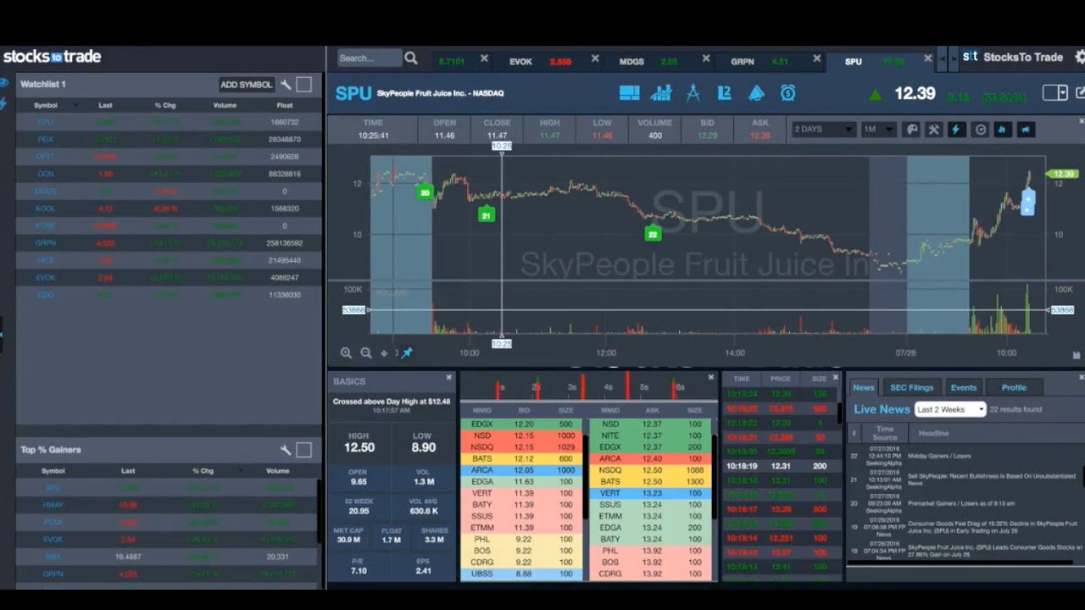Open the Profile tab

tap(1014, 387)
